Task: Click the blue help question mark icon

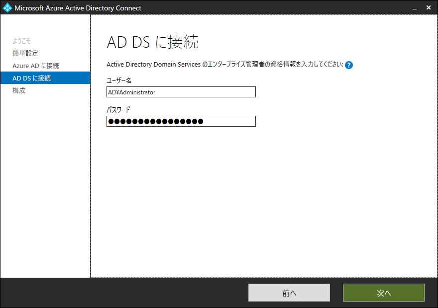Action: pos(348,65)
